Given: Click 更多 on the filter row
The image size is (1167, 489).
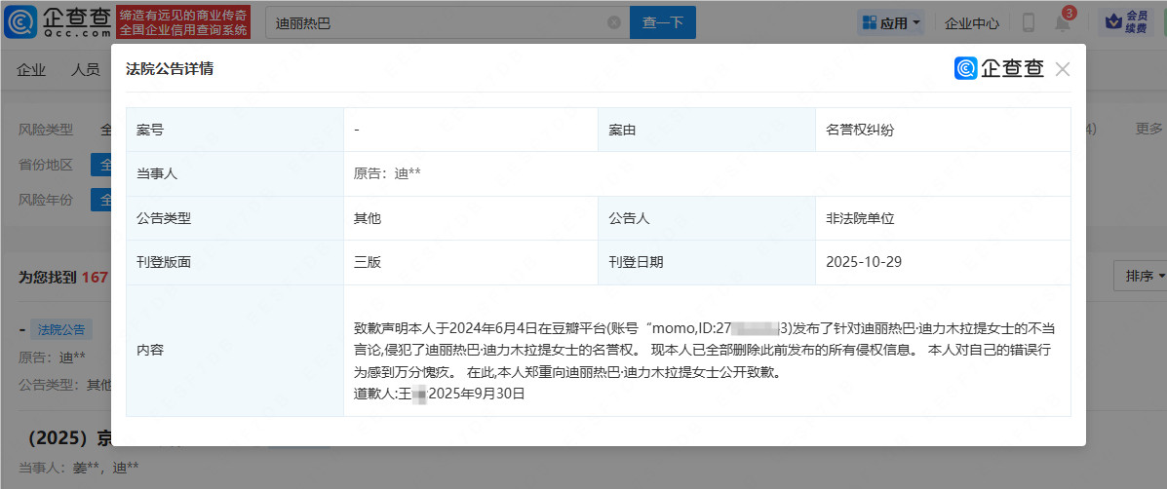Looking at the screenshot, I should pos(1149,129).
